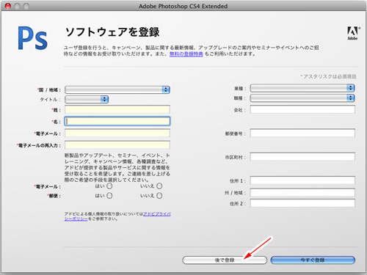
Task: Open the 職種 job type dropdown
Action: (x=302, y=98)
